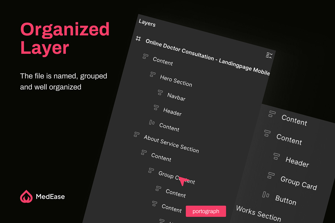
Task: Select the Header layer in the left Layers panel
Action: [x=172, y=112]
